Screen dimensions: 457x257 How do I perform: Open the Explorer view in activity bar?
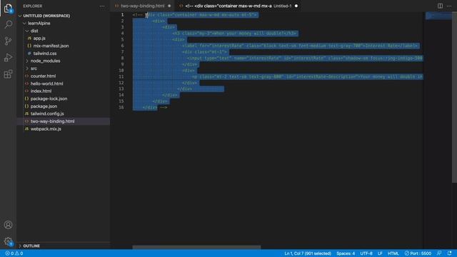[8, 9]
